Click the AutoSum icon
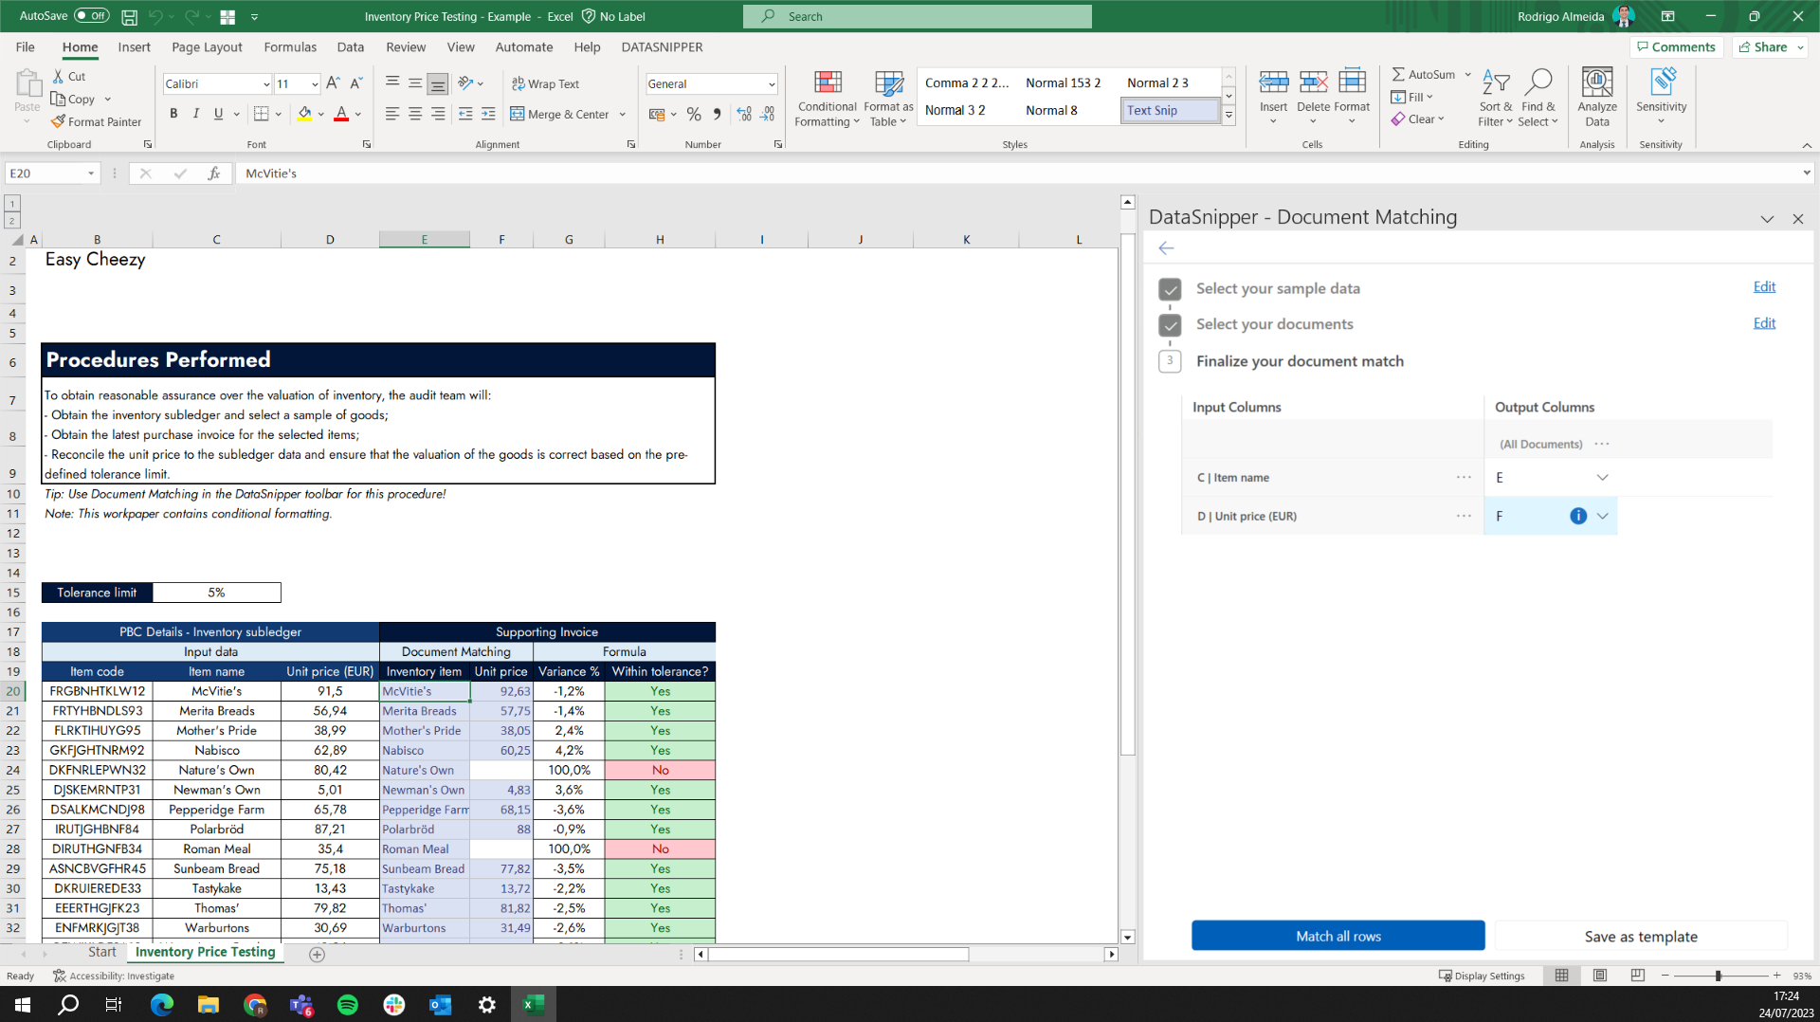 (x=1399, y=73)
